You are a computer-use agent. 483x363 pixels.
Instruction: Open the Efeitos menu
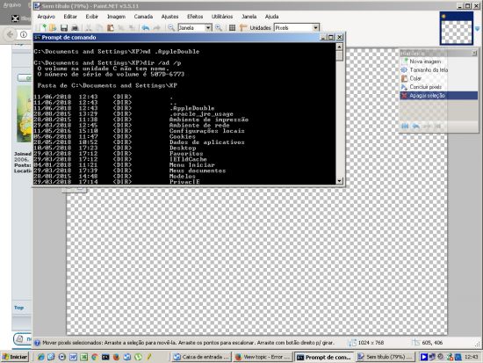pyautogui.click(x=195, y=17)
